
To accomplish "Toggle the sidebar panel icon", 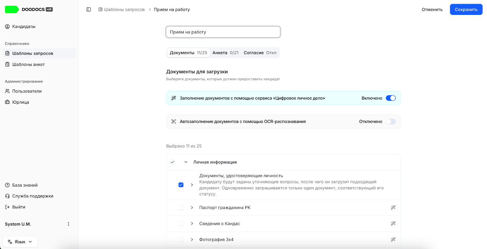I will coord(89,9).
